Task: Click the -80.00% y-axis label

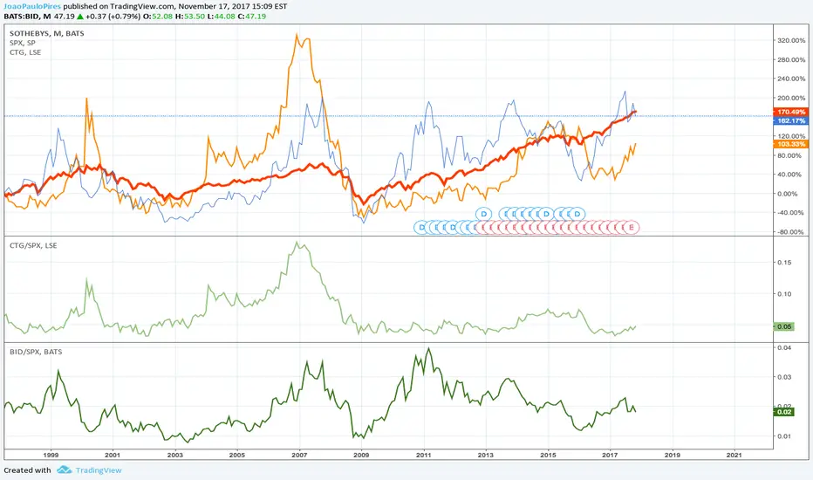Action: pyautogui.click(x=792, y=232)
